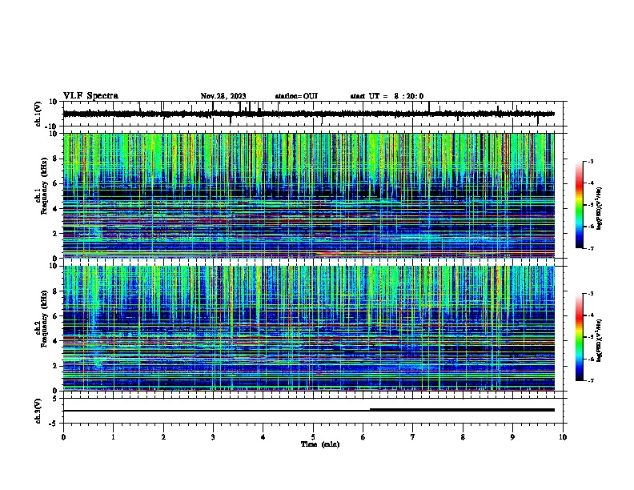This screenshot has width=634, height=490.
Task: Select the date label "Nov.28, 2023"
Action: coord(223,96)
